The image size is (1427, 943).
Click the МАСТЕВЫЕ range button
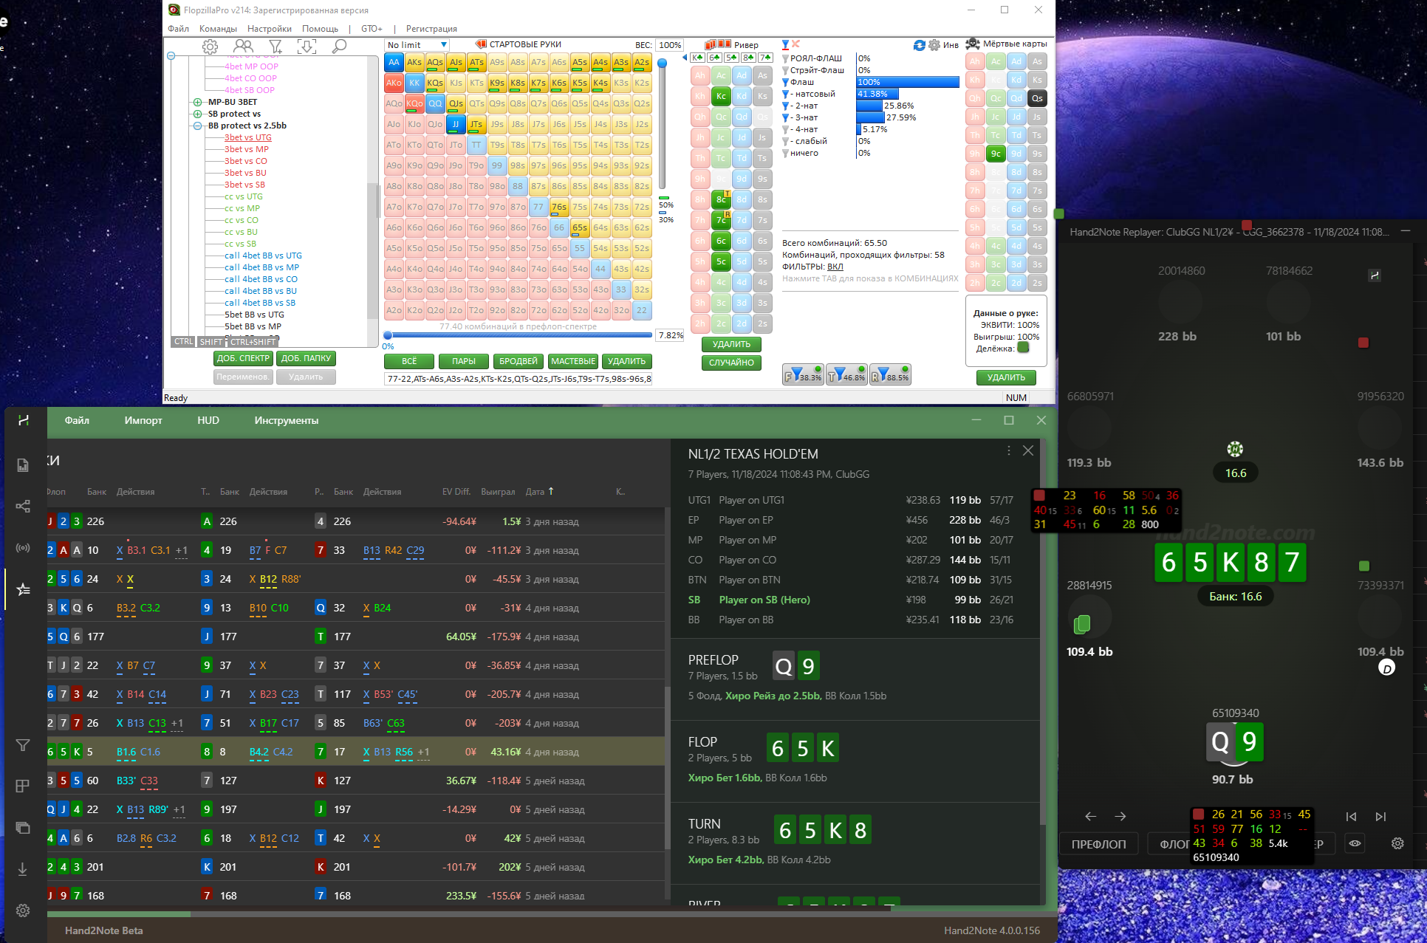(x=573, y=361)
